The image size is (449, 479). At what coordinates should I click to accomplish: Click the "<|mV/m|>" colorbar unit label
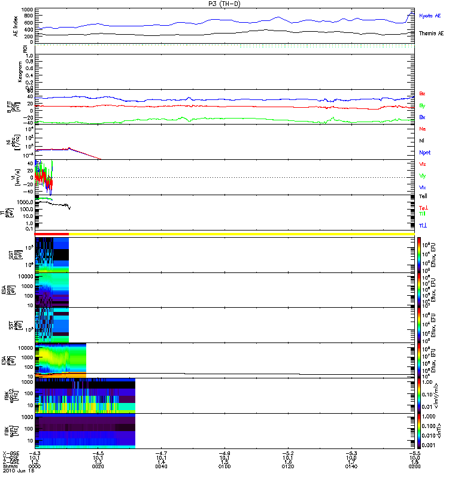pyautogui.click(x=436, y=396)
